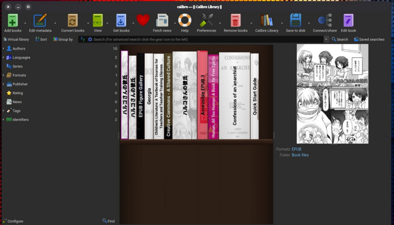The width and height of the screenshot is (394, 225).
Task: Expand the Tags category in sidebar
Action: 3,111
